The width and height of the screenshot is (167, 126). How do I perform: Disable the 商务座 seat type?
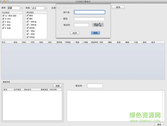point(28,28)
